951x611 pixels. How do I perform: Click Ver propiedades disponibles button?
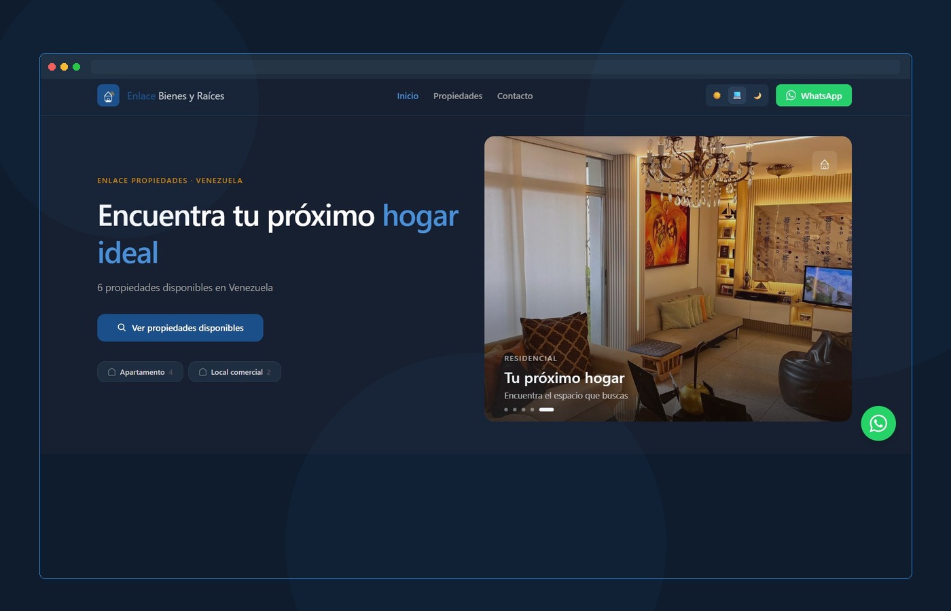[180, 328]
